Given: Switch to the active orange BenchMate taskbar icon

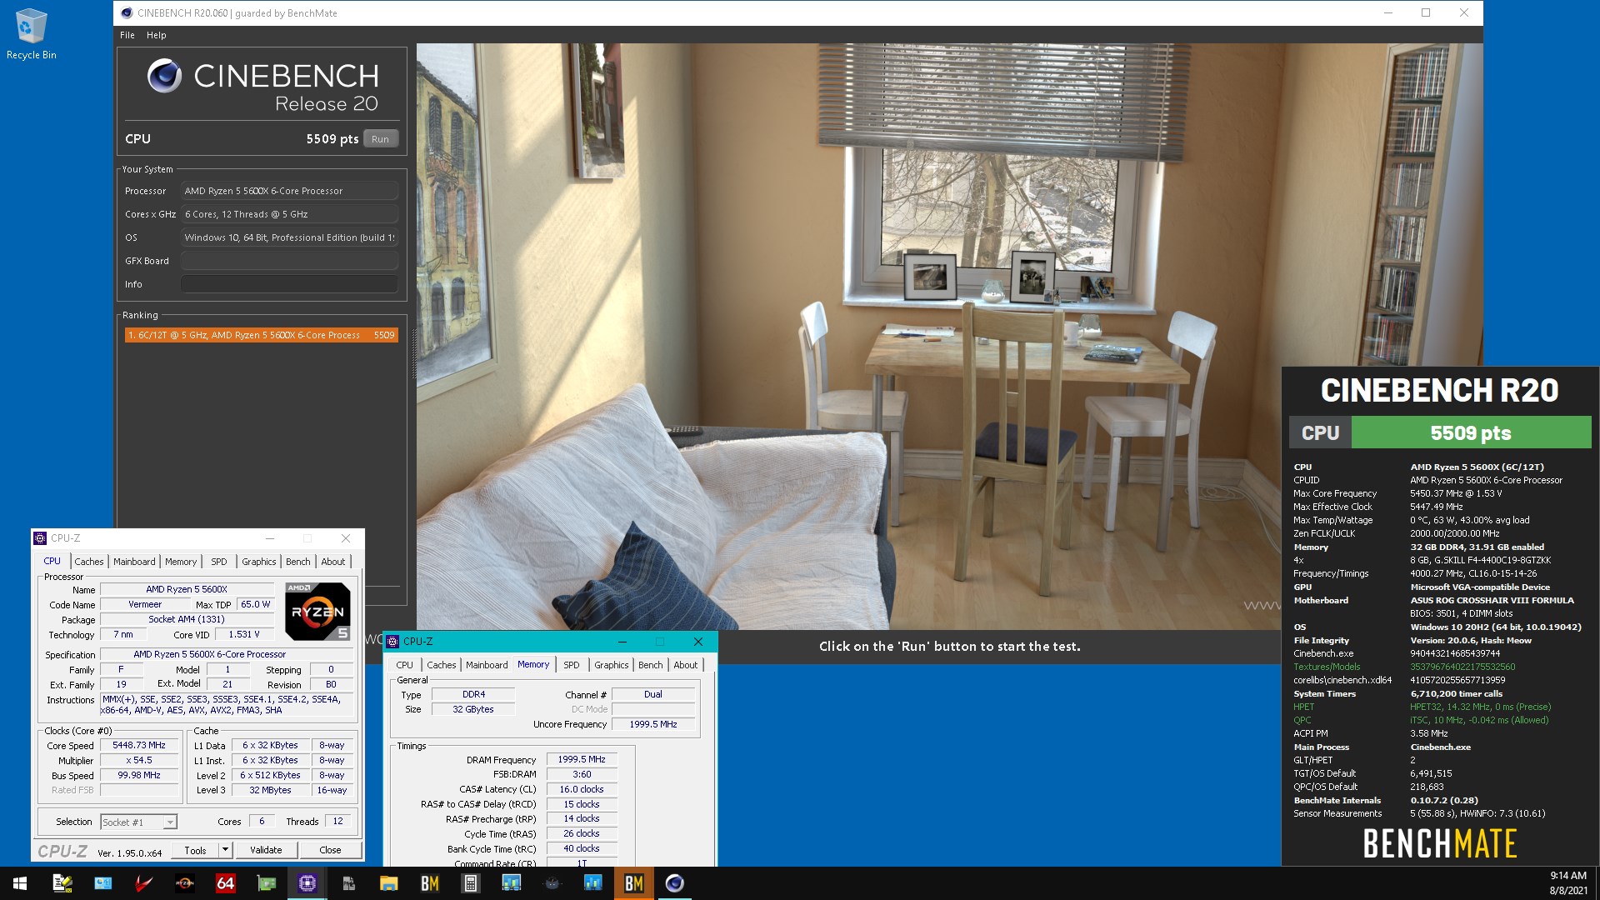Looking at the screenshot, I should [634, 883].
